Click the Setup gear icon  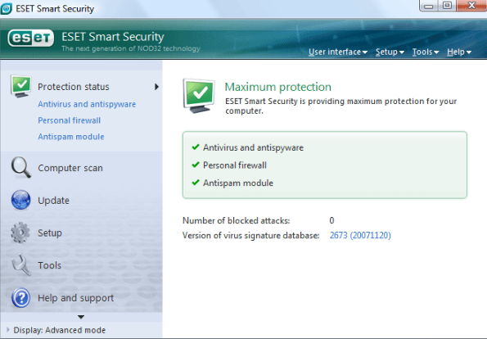pos(20,233)
